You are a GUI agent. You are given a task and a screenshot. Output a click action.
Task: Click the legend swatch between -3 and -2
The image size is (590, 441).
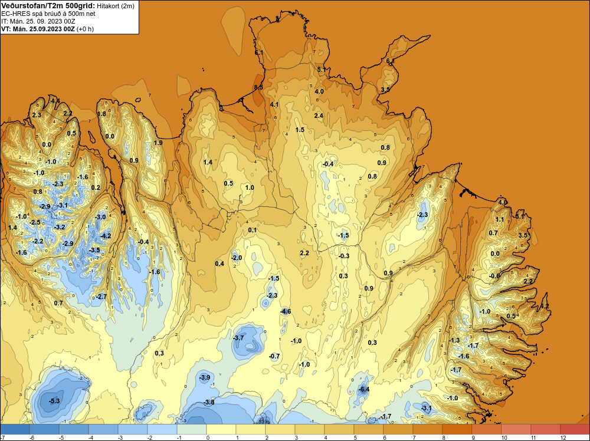tap(133, 429)
